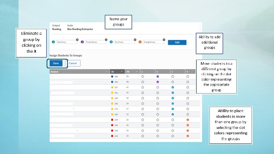Click the yellow benchmark square beside score 327
Screen dimensions: 274x154
coord(112,87)
